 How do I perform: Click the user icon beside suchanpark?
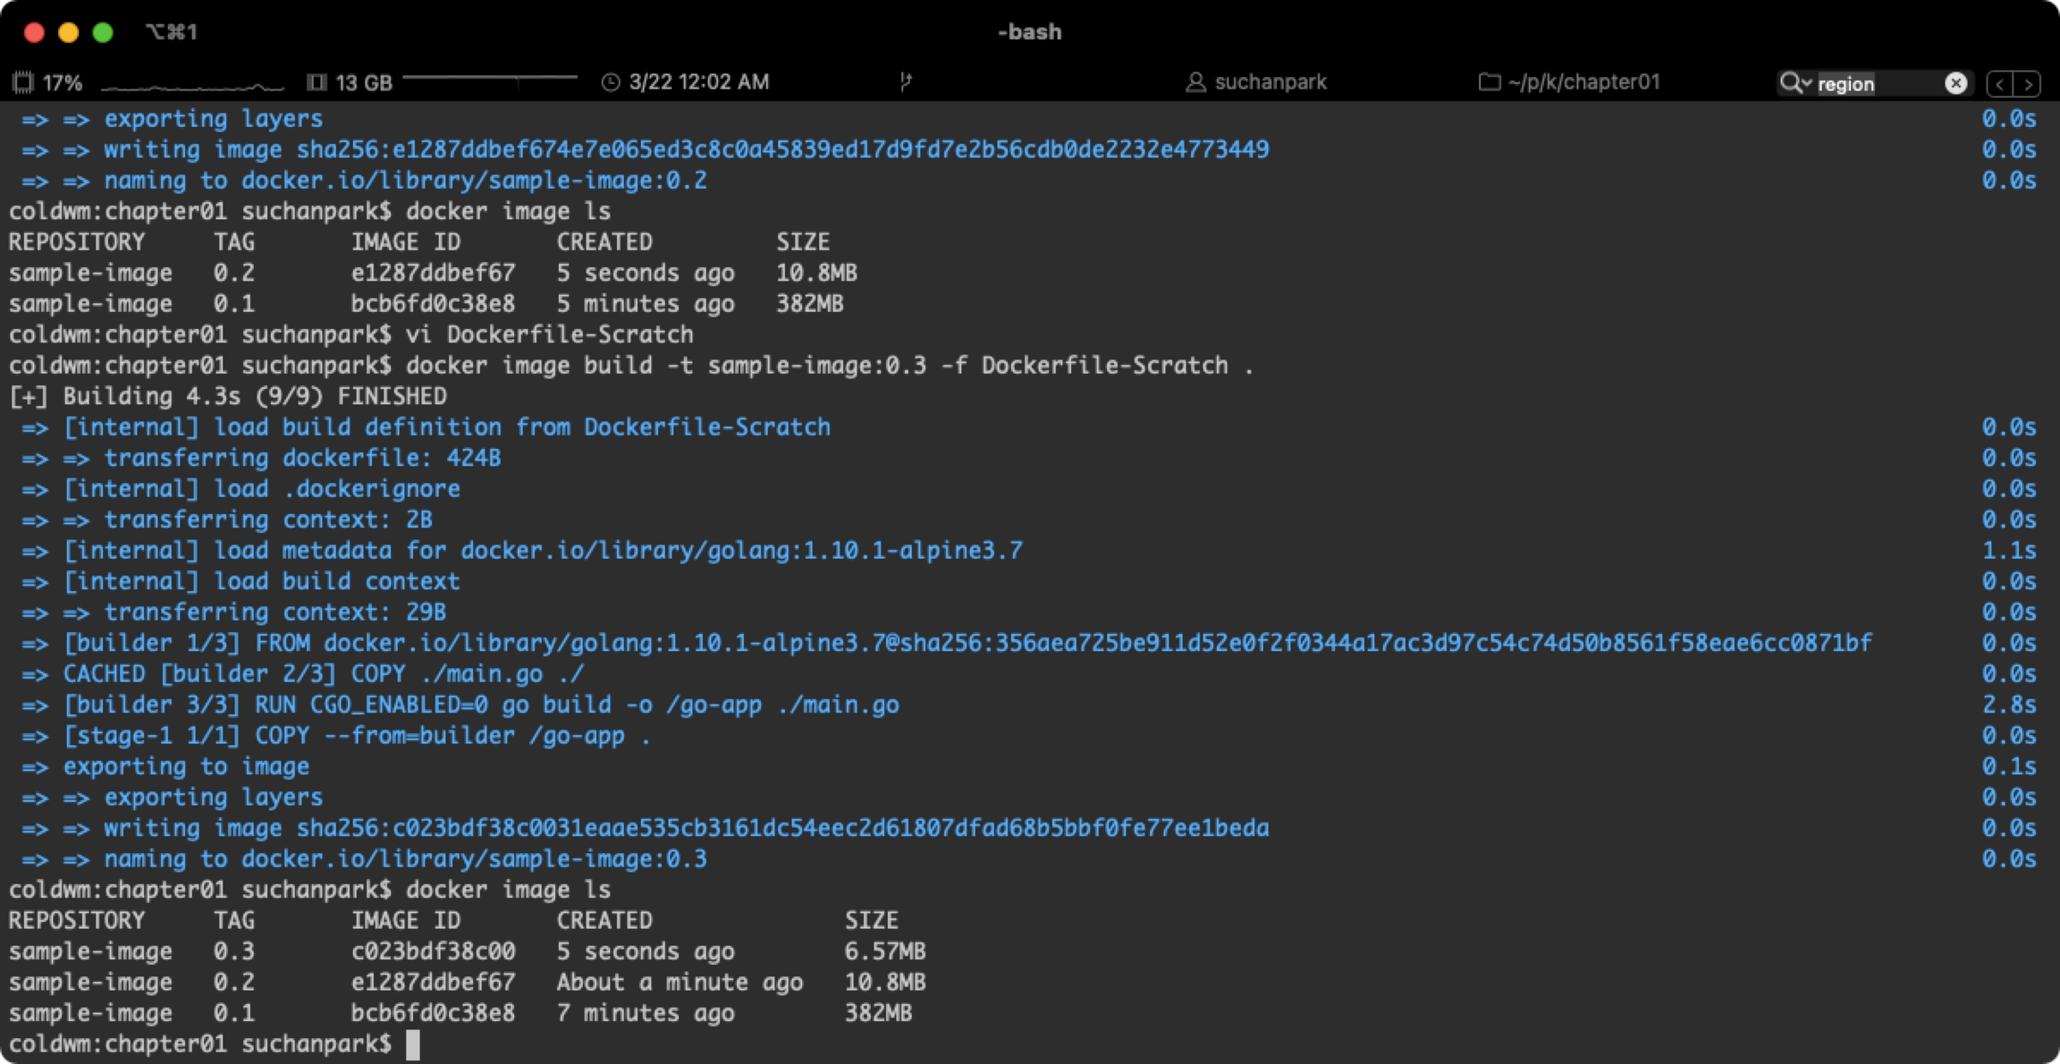tap(1195, 82)
